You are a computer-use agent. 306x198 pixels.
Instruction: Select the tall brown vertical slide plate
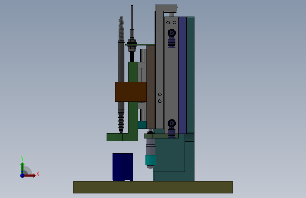pyautogui.click(x=151, y=87)
